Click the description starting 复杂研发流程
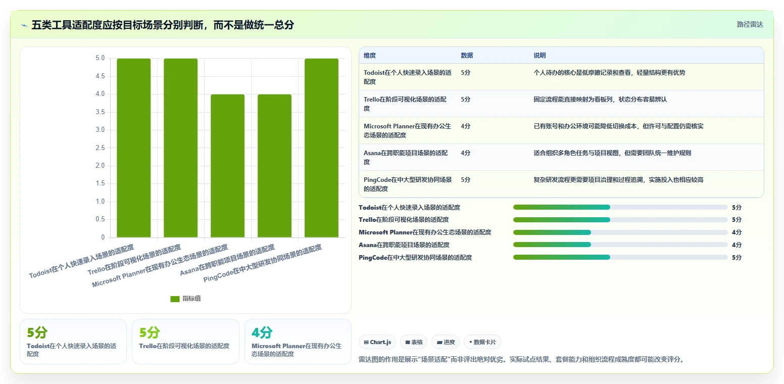 point(618,180)
